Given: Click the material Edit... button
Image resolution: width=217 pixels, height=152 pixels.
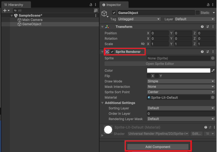Looking at the screenshot, I should 197,134.
